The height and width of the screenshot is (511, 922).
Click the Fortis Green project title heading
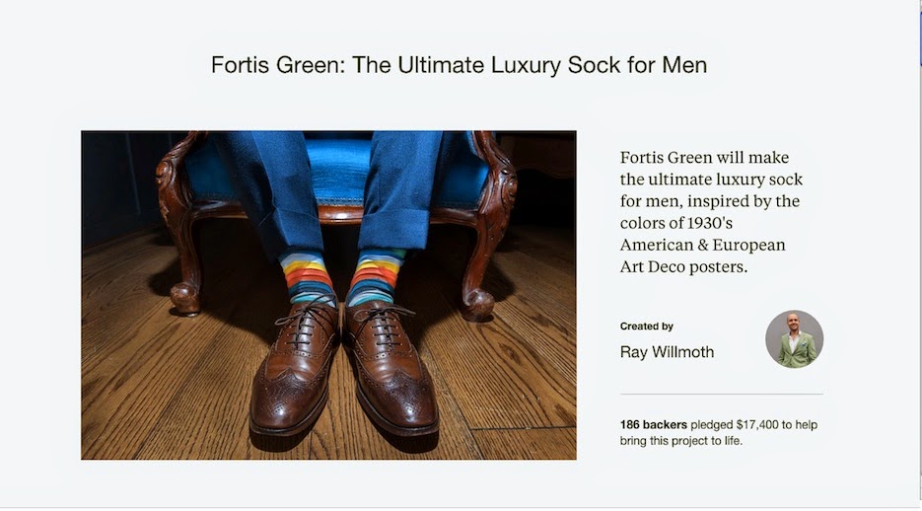pos(459,65)
